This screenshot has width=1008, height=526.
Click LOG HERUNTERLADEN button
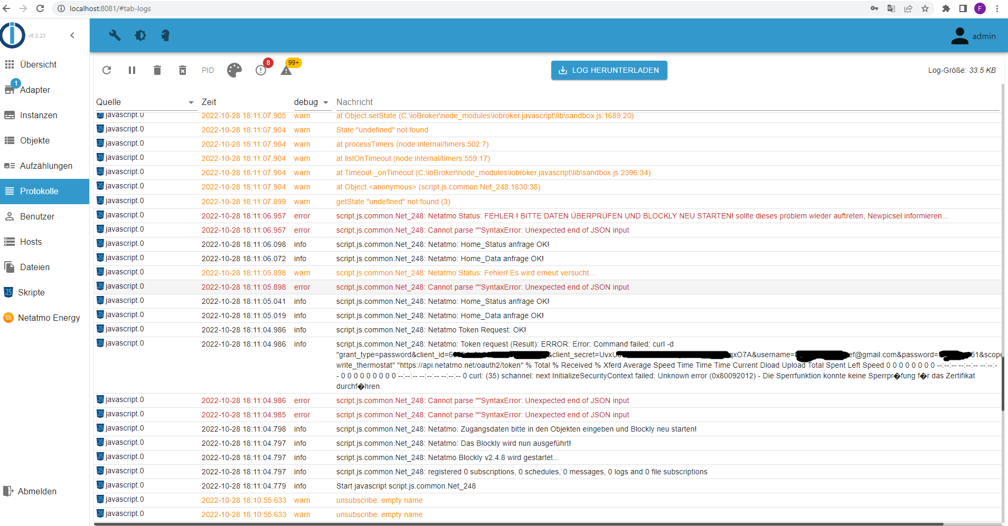point(609,70)
